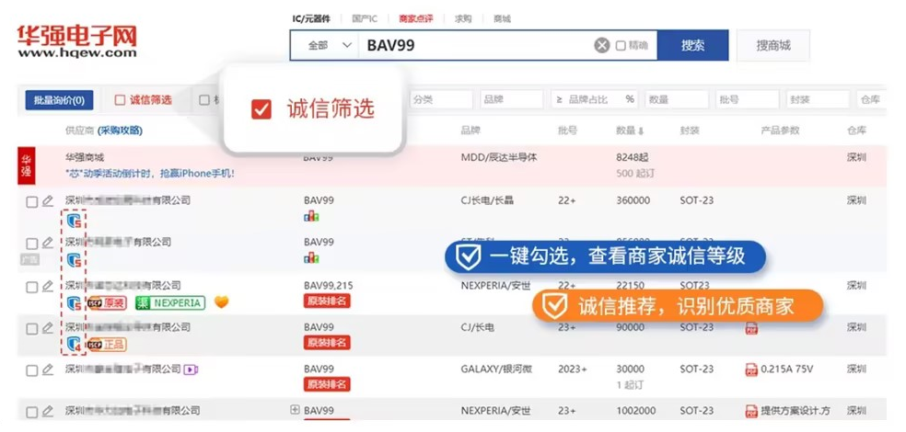
Task: Open the purple video icon in the GALAXY row
Action: tap(192, 369)
